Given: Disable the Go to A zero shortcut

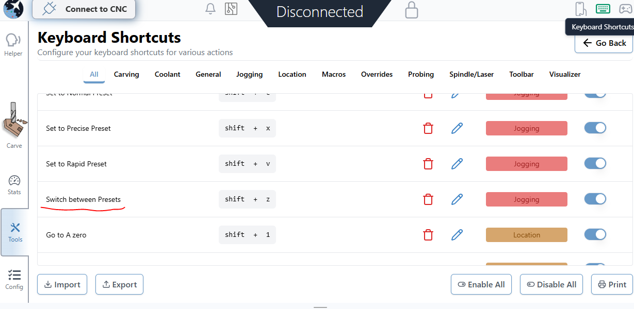Looking at the screenshot, I should tap(595, 235).
